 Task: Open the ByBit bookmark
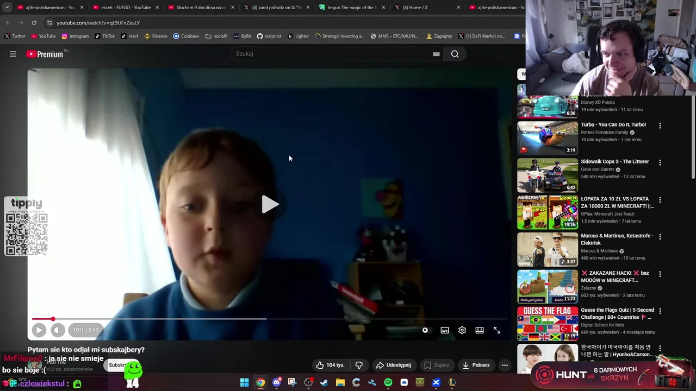click(242, 36)
